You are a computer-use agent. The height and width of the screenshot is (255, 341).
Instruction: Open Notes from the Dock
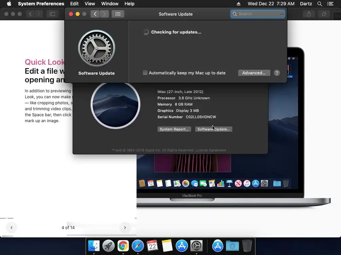point(167,246)
